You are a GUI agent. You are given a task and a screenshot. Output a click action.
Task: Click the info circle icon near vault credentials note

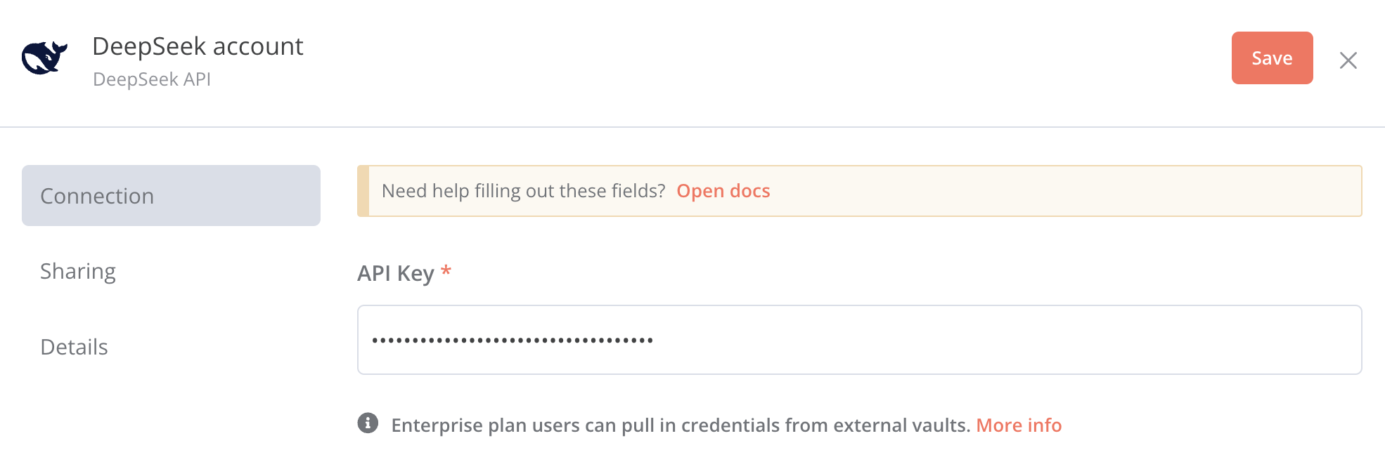(368, 424)
